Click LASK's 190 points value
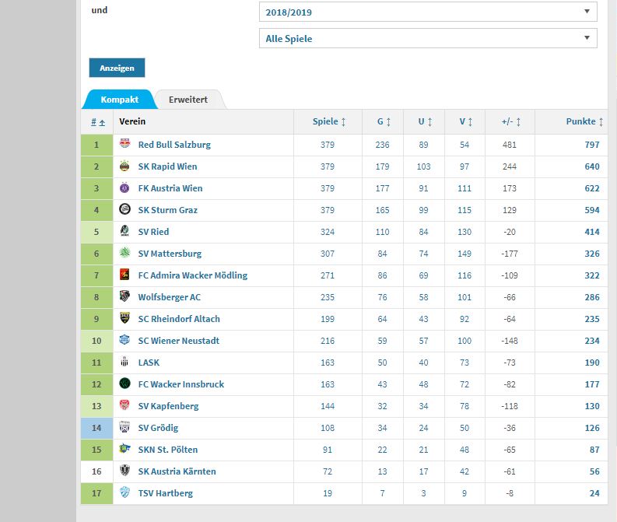Viewport: 617px width, 522px height. pos(592,363)
